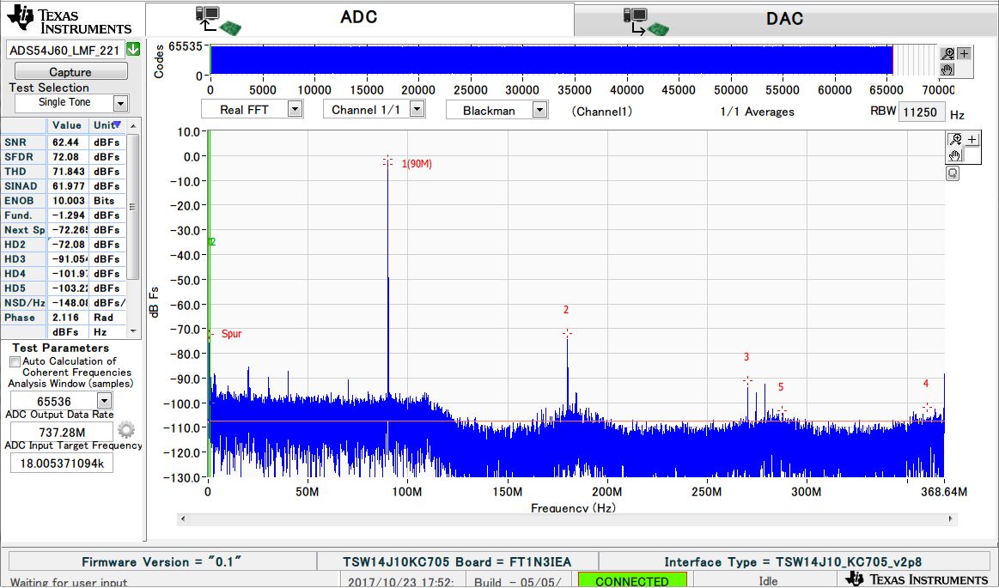This screenshot has width=999, height=588.
Task: Click up arrow of results table scrollbar
Action: point(133,126)
